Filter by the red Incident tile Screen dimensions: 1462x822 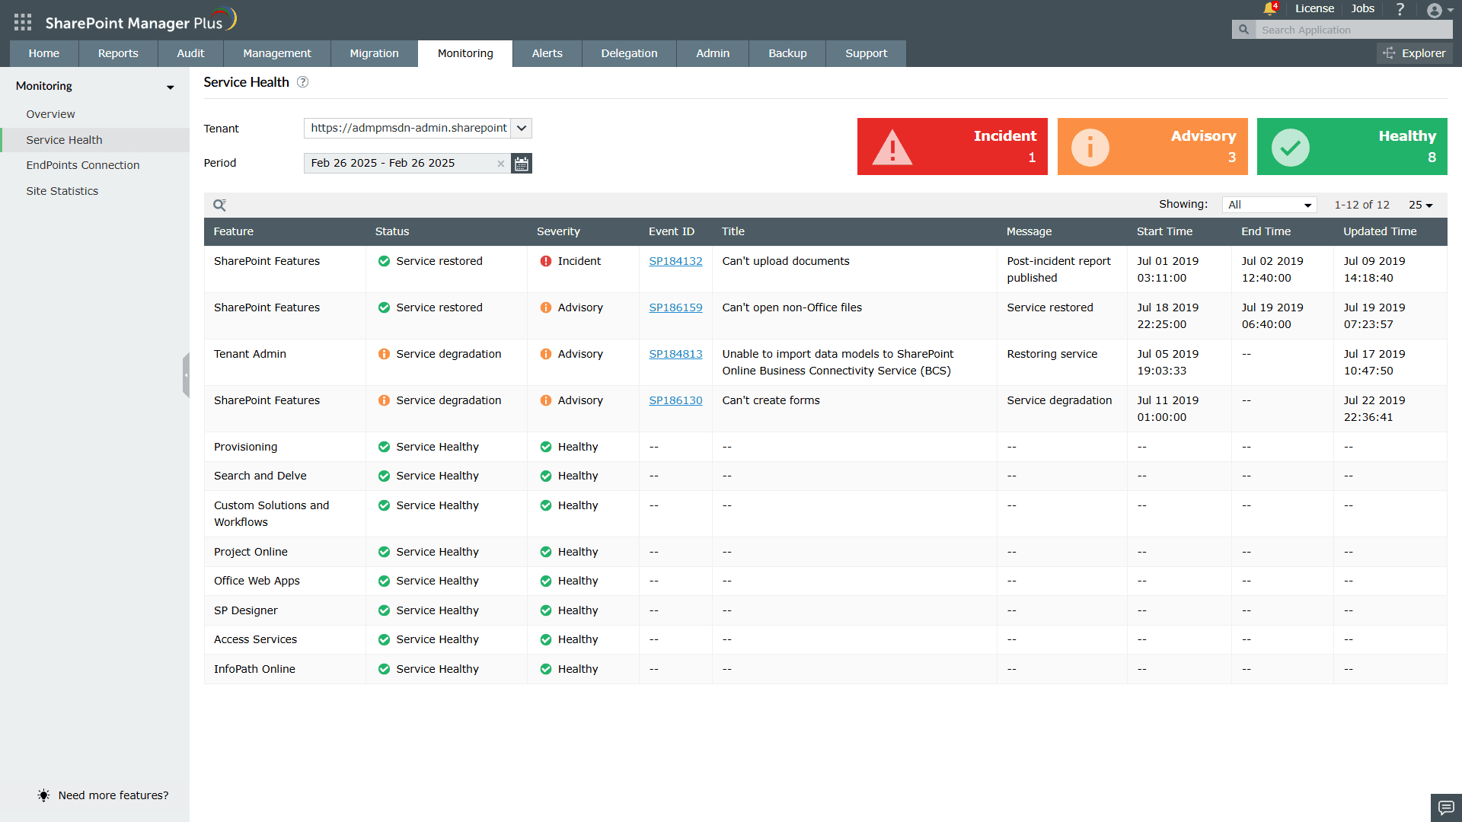952,146
